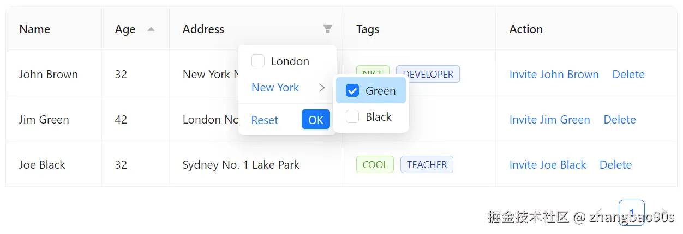Click the Invite Jim Green link
This screenshot has width=683, height=234.
coord(549,120)
